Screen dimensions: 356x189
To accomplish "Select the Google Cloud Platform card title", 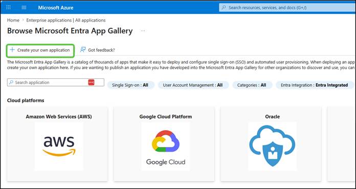I will pos(166,117).
